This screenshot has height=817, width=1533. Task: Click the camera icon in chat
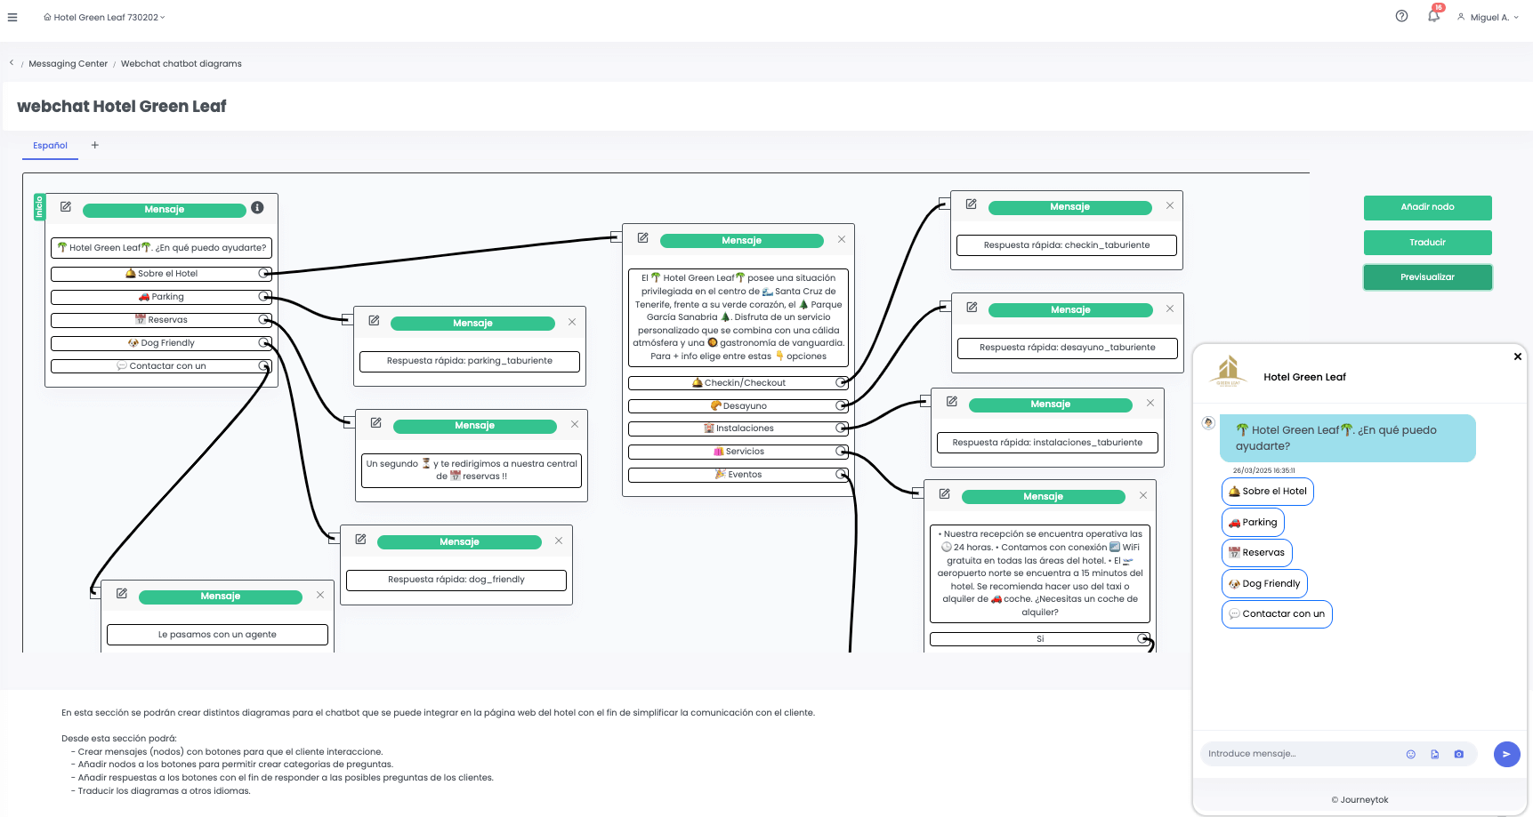pyautogui.click(x=1458, y=754)
